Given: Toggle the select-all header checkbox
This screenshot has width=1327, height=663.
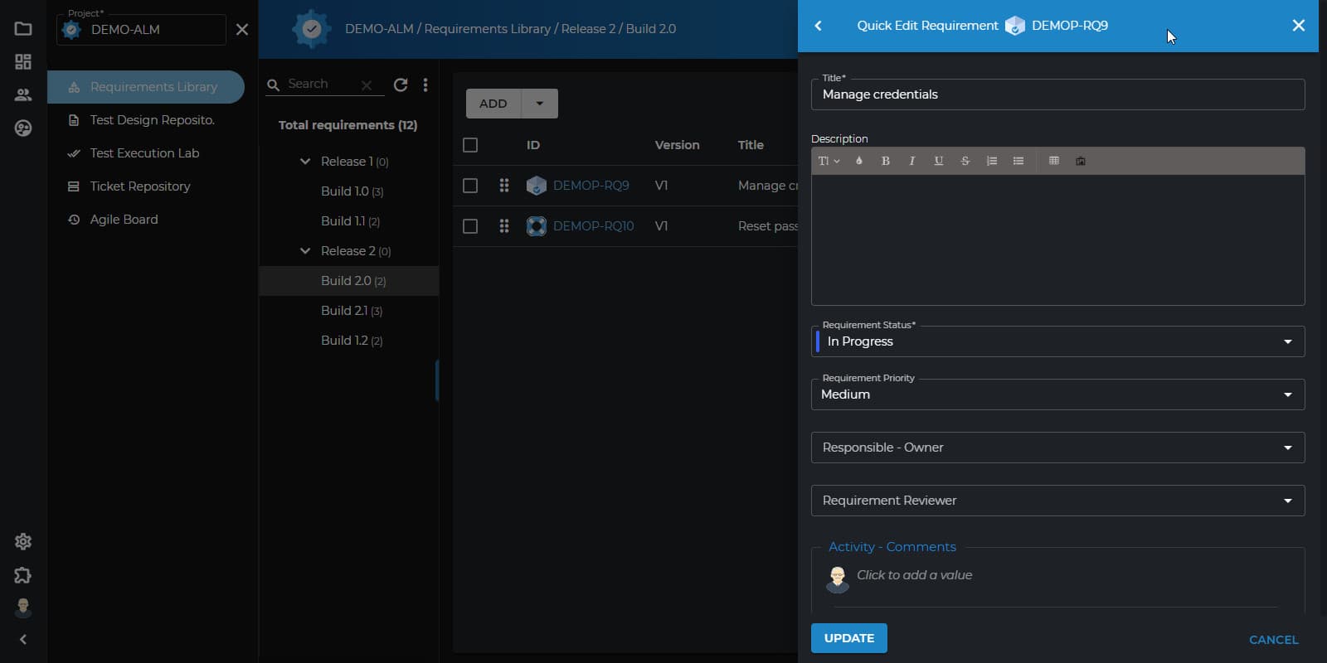Looking at the screenshot, I should coord(470,145).
